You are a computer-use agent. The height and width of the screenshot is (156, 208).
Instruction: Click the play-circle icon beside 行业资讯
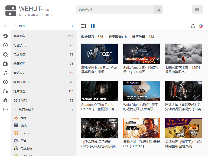(5, 45)
